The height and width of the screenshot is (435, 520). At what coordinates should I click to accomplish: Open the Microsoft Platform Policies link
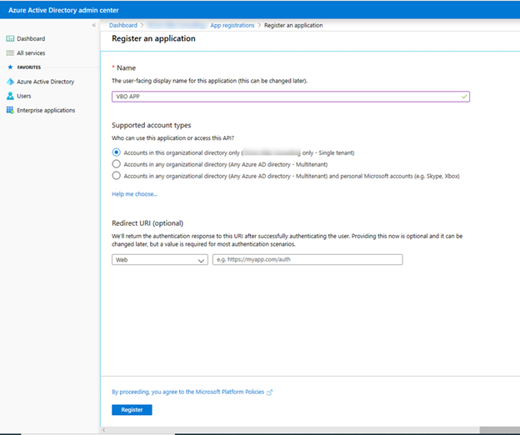click(187, 392)
